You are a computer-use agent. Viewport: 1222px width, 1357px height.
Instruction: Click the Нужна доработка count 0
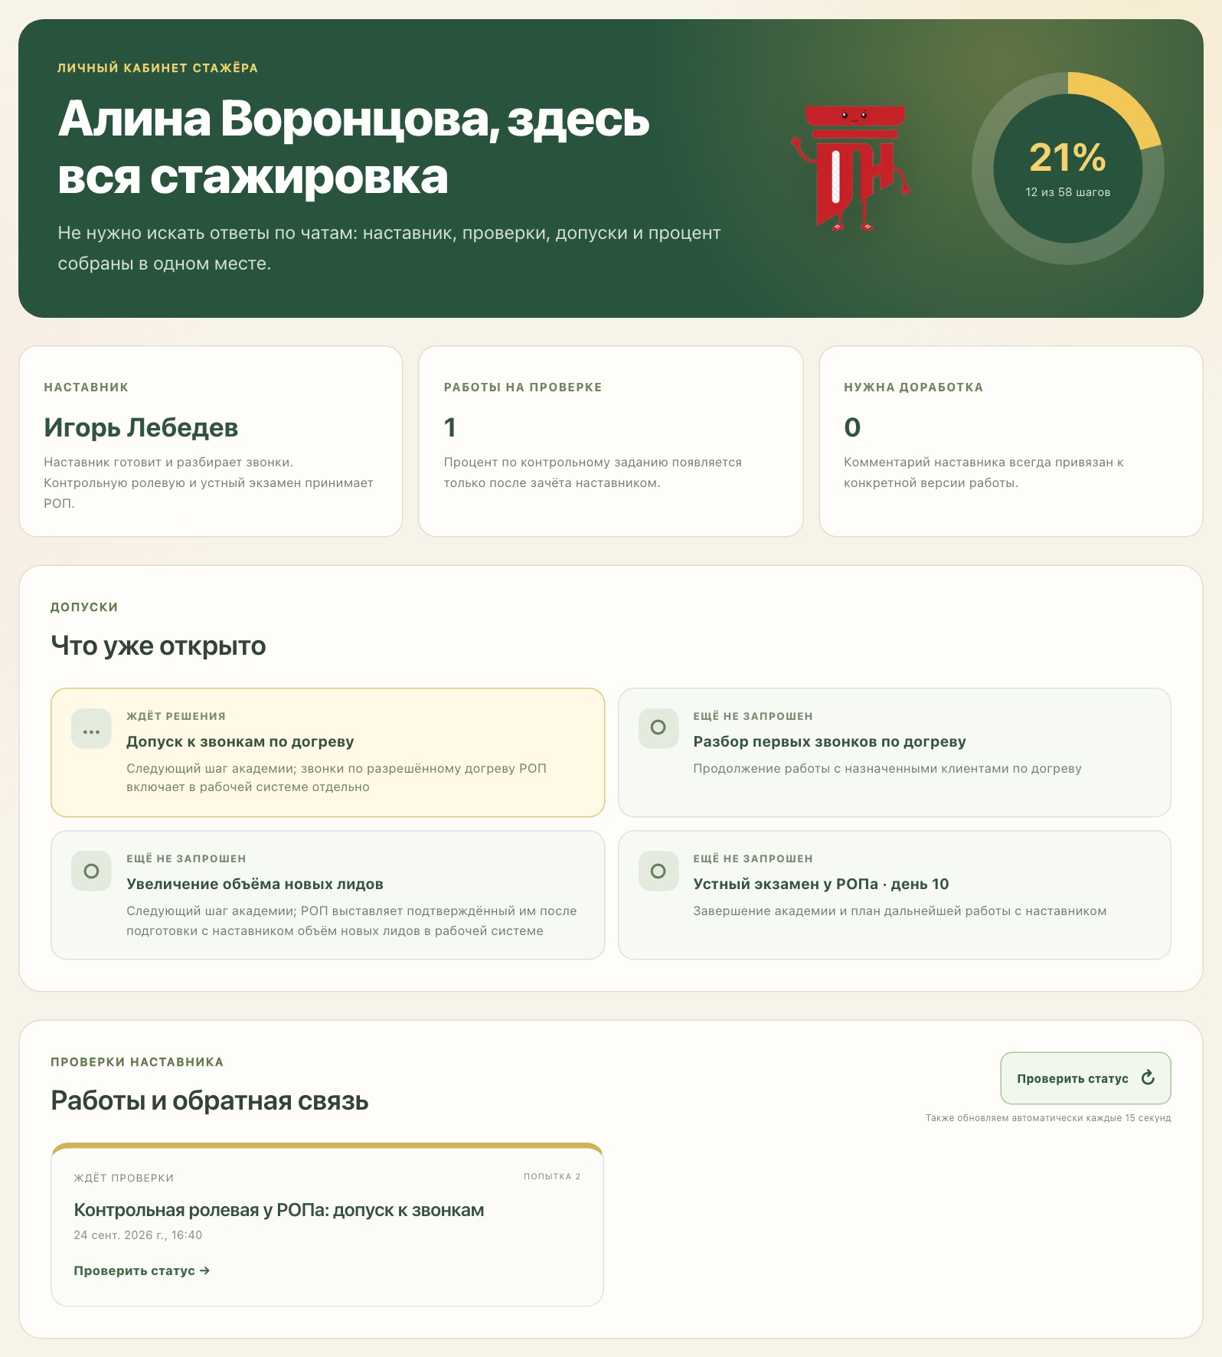tap(852, 427)
